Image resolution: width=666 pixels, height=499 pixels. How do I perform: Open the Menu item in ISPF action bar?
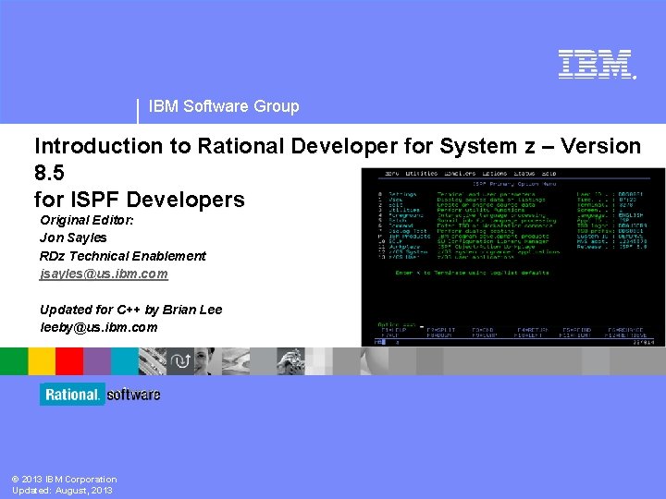click(391, 173)
